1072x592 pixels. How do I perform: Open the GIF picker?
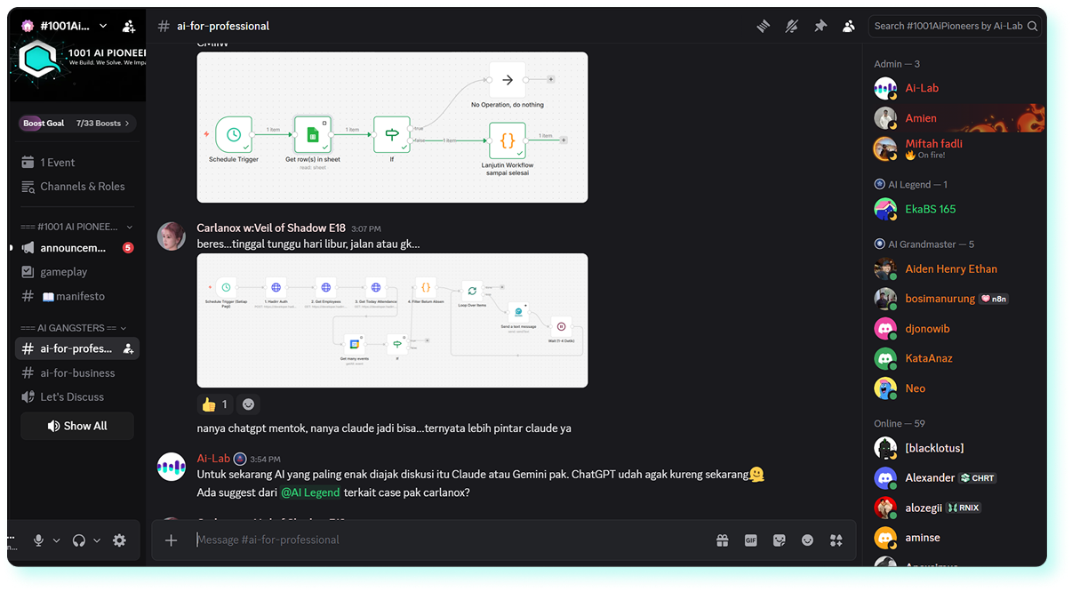tap(751, 540)
